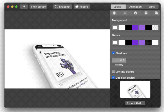The height and width of the screenshot is (112, 164).
Task: Enable the Levitate device checkbox
Action: coord(113,71)
